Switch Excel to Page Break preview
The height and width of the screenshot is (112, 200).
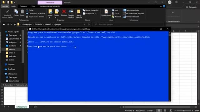[x=171, y=111]
